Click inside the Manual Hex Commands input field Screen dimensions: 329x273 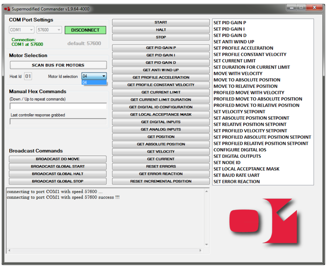click(x=57, y=106)
